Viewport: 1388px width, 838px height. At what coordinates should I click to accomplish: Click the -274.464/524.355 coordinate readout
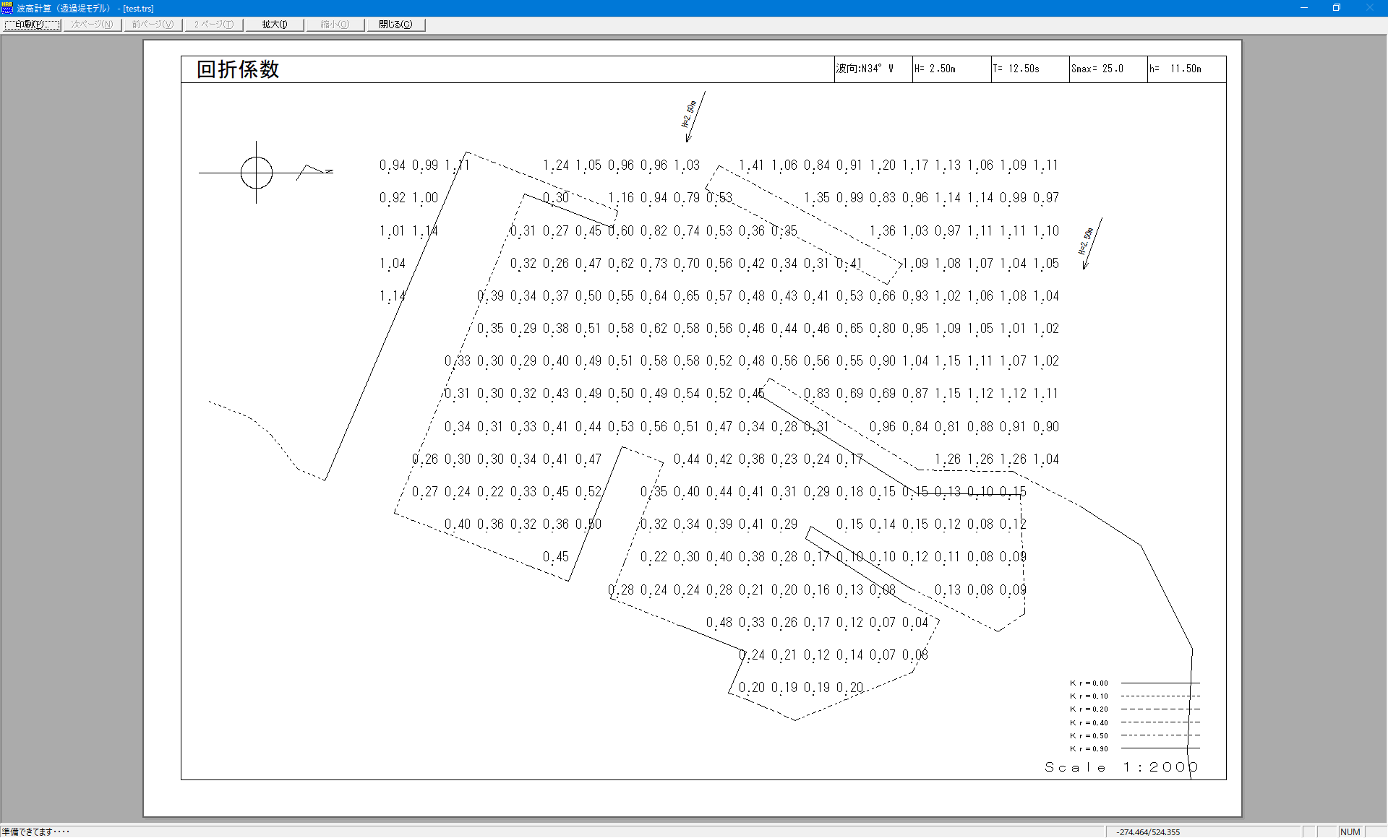pyautogui.click(x=1148, y=832)
